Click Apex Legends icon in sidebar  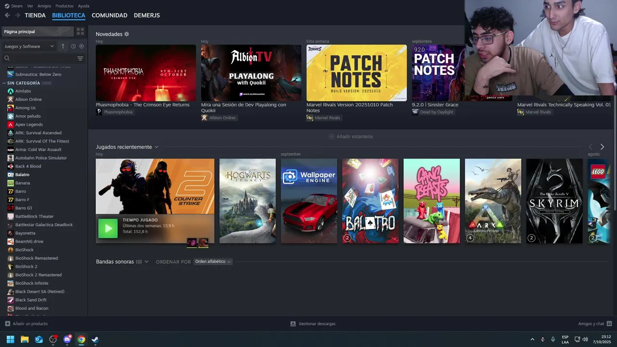point(11,124)
